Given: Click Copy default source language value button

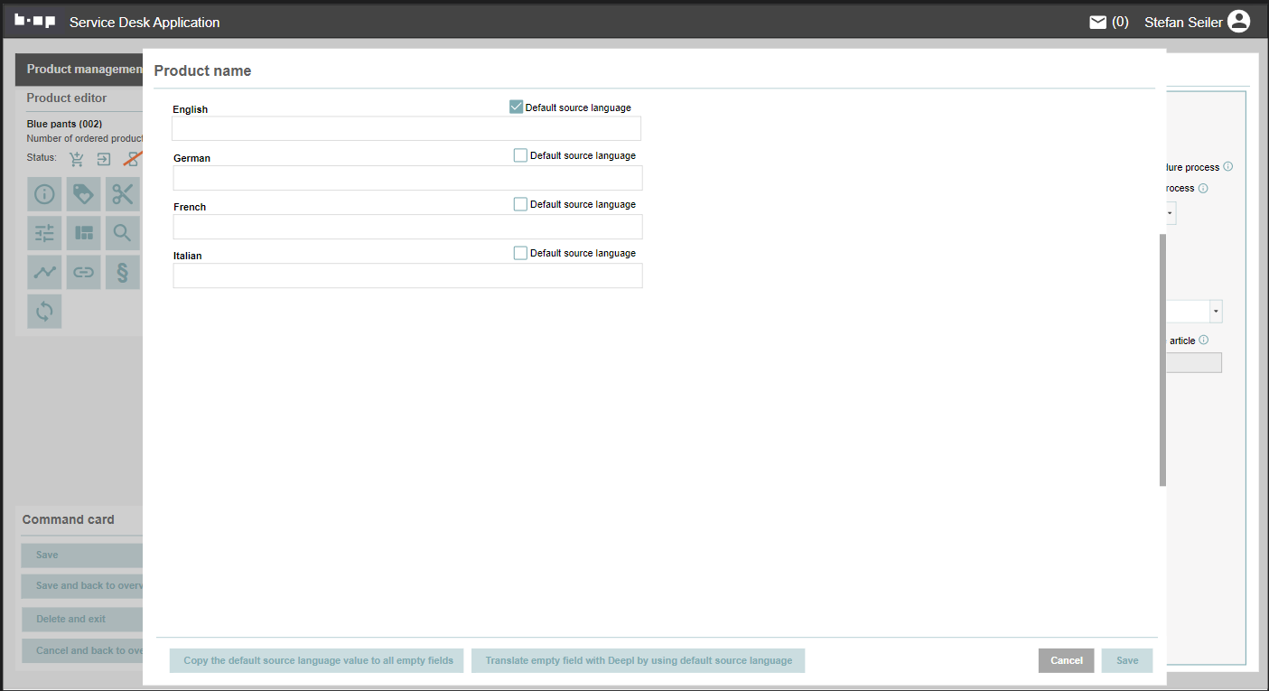Looking at the screenshot, I should click(x=318, y=660).
